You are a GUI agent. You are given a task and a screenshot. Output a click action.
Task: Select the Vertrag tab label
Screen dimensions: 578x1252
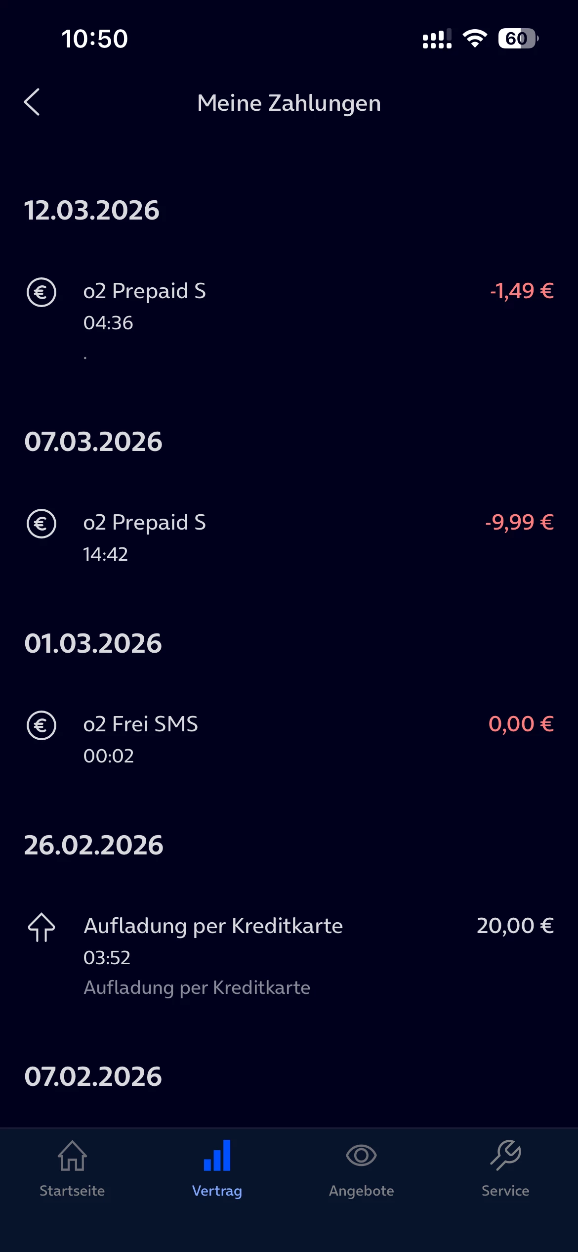(x=217, y=1191)
